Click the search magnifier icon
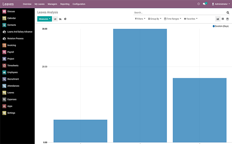 pyautogui.click(x=228, y=13)
